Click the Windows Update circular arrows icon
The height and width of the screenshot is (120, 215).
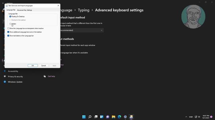tap(5, 82)
